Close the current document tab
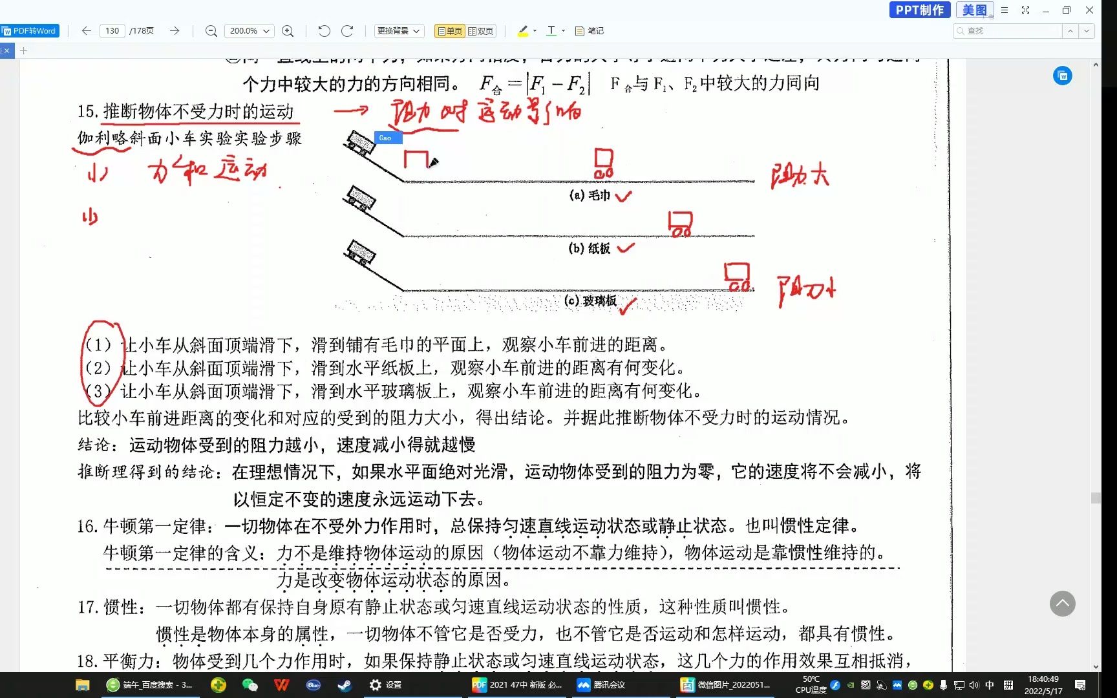The height and width of the screenshot is (698, 1117). (x=6, y=50)
